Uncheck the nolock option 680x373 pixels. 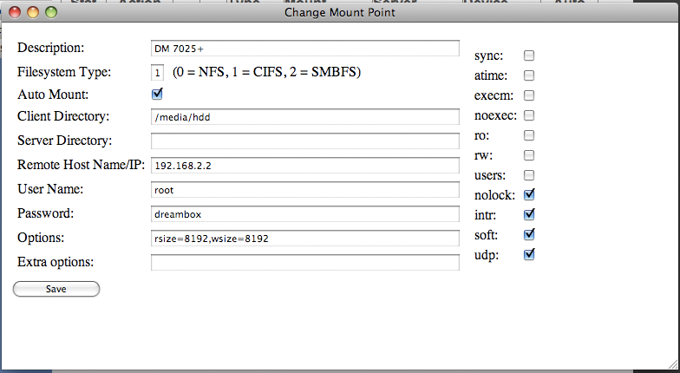[529, 195]
